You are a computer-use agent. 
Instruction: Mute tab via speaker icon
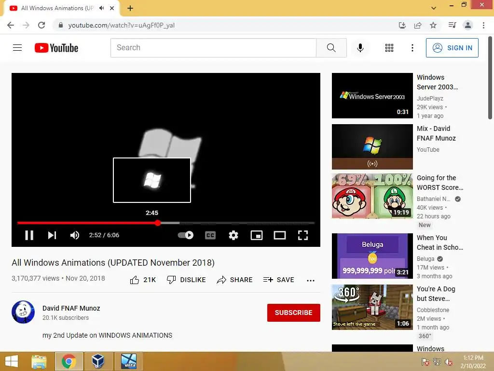[x=101, y=8]
